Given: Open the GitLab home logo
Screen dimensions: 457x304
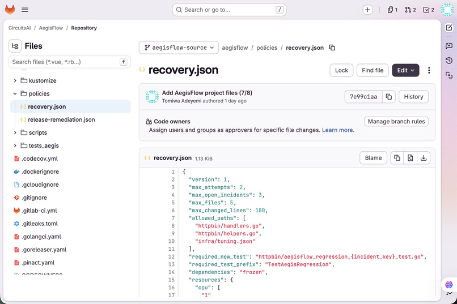Looking at the screenshot, I should pyautogui.click(x=10, y=10).
